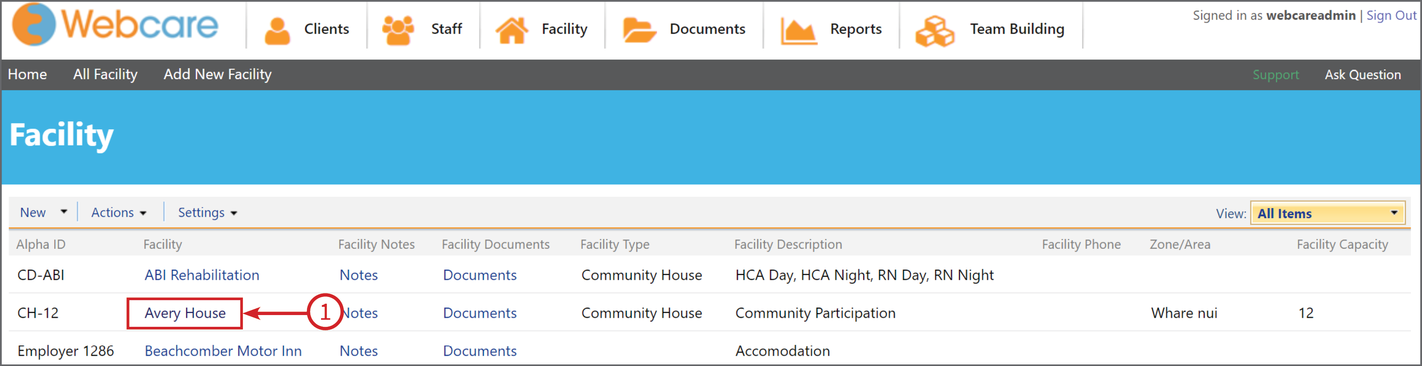1422x366 pixels.
Task: Click the Support link
Action: point(1276,74)
